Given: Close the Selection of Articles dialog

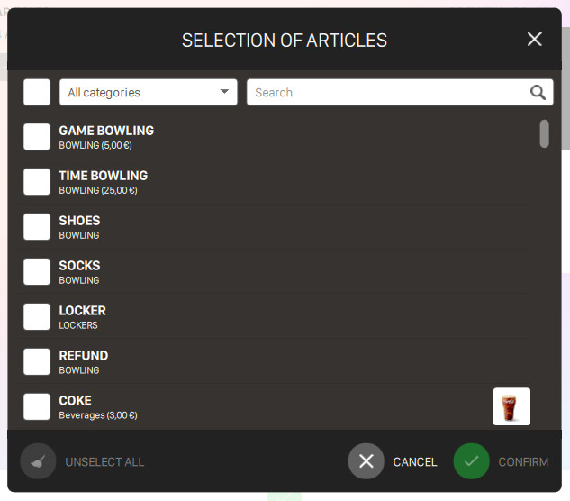Looking at the screenshot, I should pos(534,39).
